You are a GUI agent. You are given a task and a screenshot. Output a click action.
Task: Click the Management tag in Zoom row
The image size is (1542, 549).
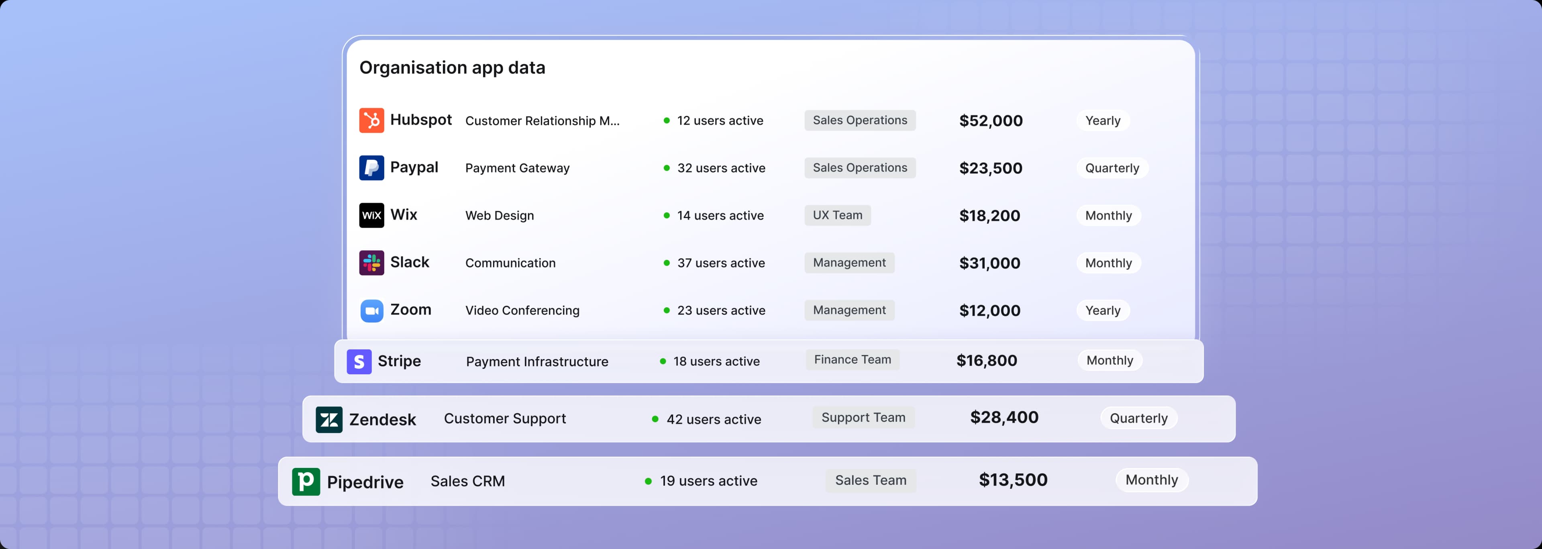tap(849, 310)
